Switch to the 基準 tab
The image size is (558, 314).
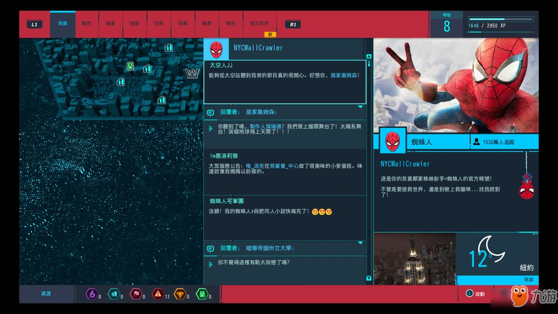(207, 24)
